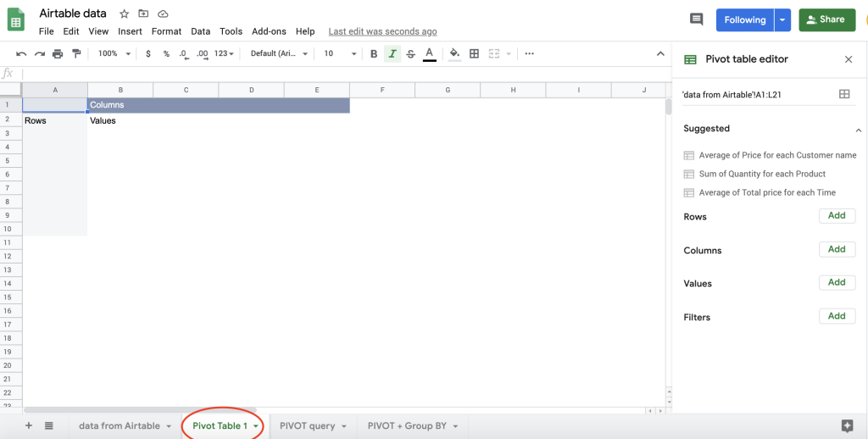Toggle strikethrough formatting

point(410,53)
